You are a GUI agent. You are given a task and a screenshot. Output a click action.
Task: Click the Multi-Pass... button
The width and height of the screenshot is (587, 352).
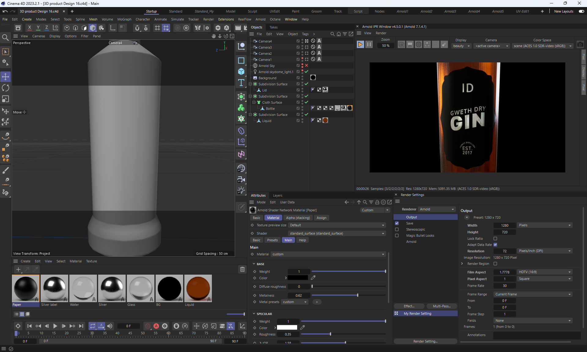tap(441, 306)
